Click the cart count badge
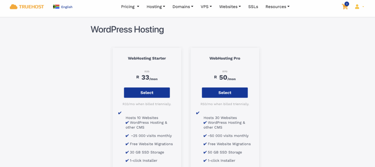Image resolution: width=375 pixels, height=167 pixels. click(x=346, y=4)
